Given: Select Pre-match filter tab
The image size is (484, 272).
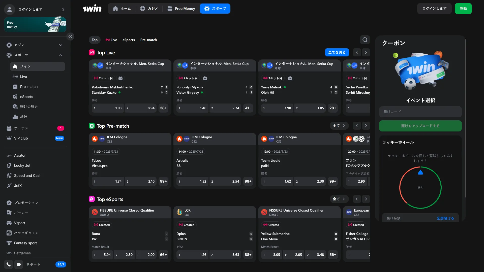Looking at the screenshot, I should [148, 40].
